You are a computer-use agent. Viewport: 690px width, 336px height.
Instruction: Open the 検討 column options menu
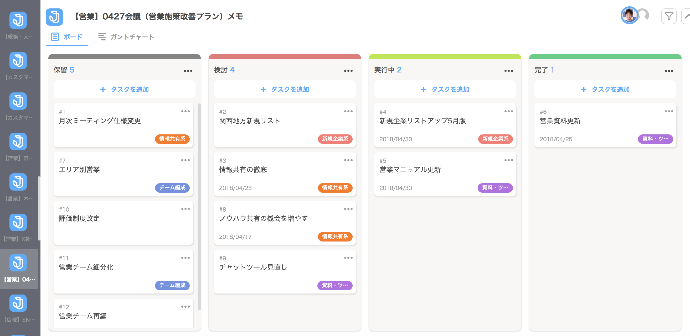(348, 71)
